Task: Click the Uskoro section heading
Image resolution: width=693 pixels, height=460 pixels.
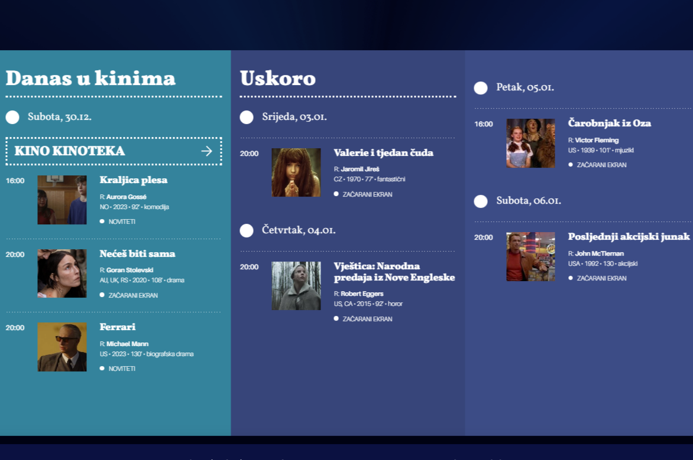Action: (277, 79)
